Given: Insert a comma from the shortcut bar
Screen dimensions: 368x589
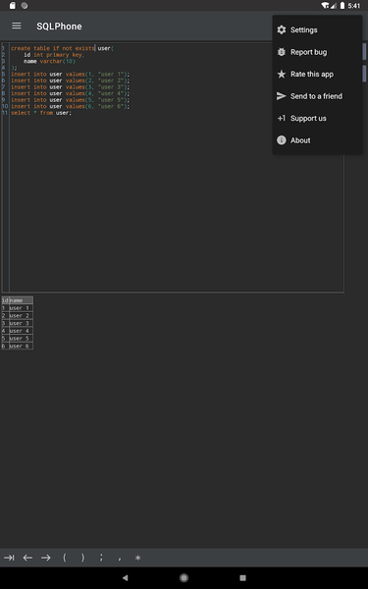Looking at the screenshot, I should (120, 559).
